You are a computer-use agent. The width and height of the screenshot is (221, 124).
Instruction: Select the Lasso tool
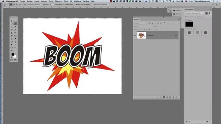[12, 24]
